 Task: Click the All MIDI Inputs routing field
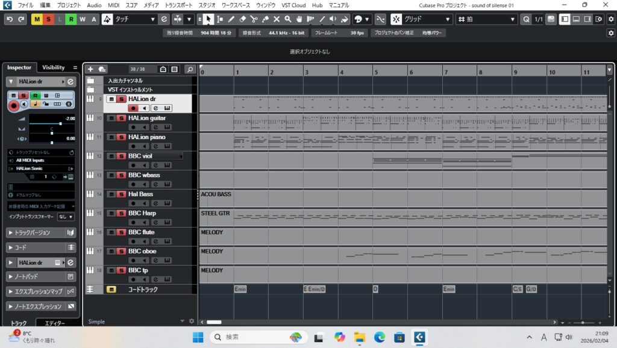37,160
